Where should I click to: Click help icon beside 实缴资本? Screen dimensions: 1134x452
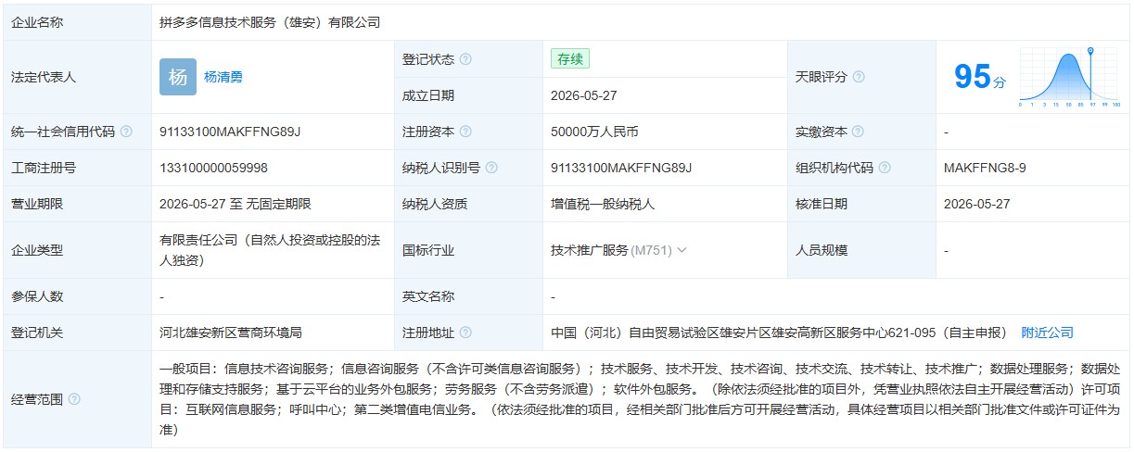(x=859, y=132)
